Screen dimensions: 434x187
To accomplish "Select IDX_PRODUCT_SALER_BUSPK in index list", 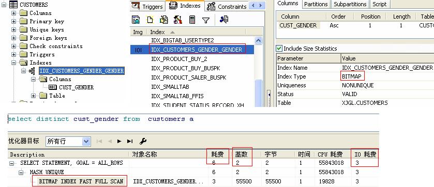I will pyautogui.click(x=188, y=77).
